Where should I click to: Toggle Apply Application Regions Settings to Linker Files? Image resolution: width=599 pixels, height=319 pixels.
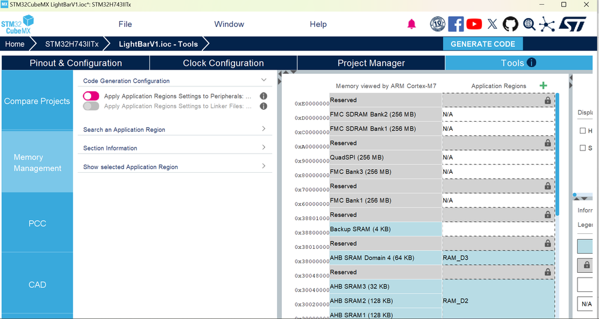tap(91, 106)
